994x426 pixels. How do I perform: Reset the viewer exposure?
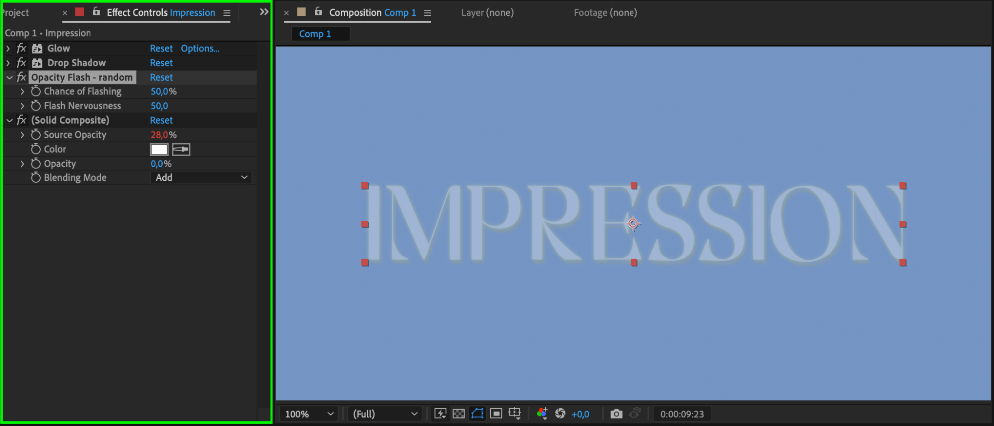pos(560,414)
